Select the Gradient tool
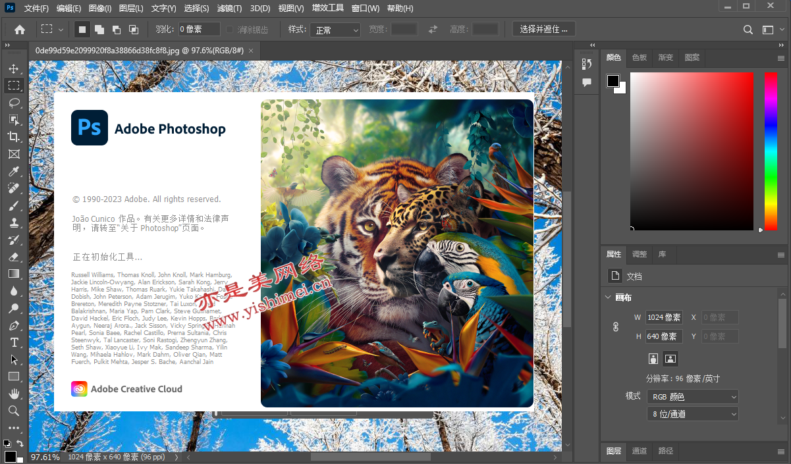The height and width of the screenshot is (464, 791). coord(14,274)
